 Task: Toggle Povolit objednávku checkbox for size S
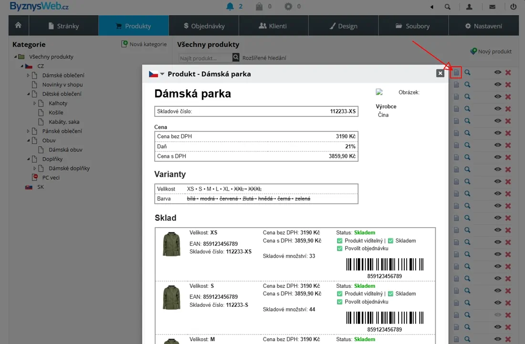click(339, 302)
